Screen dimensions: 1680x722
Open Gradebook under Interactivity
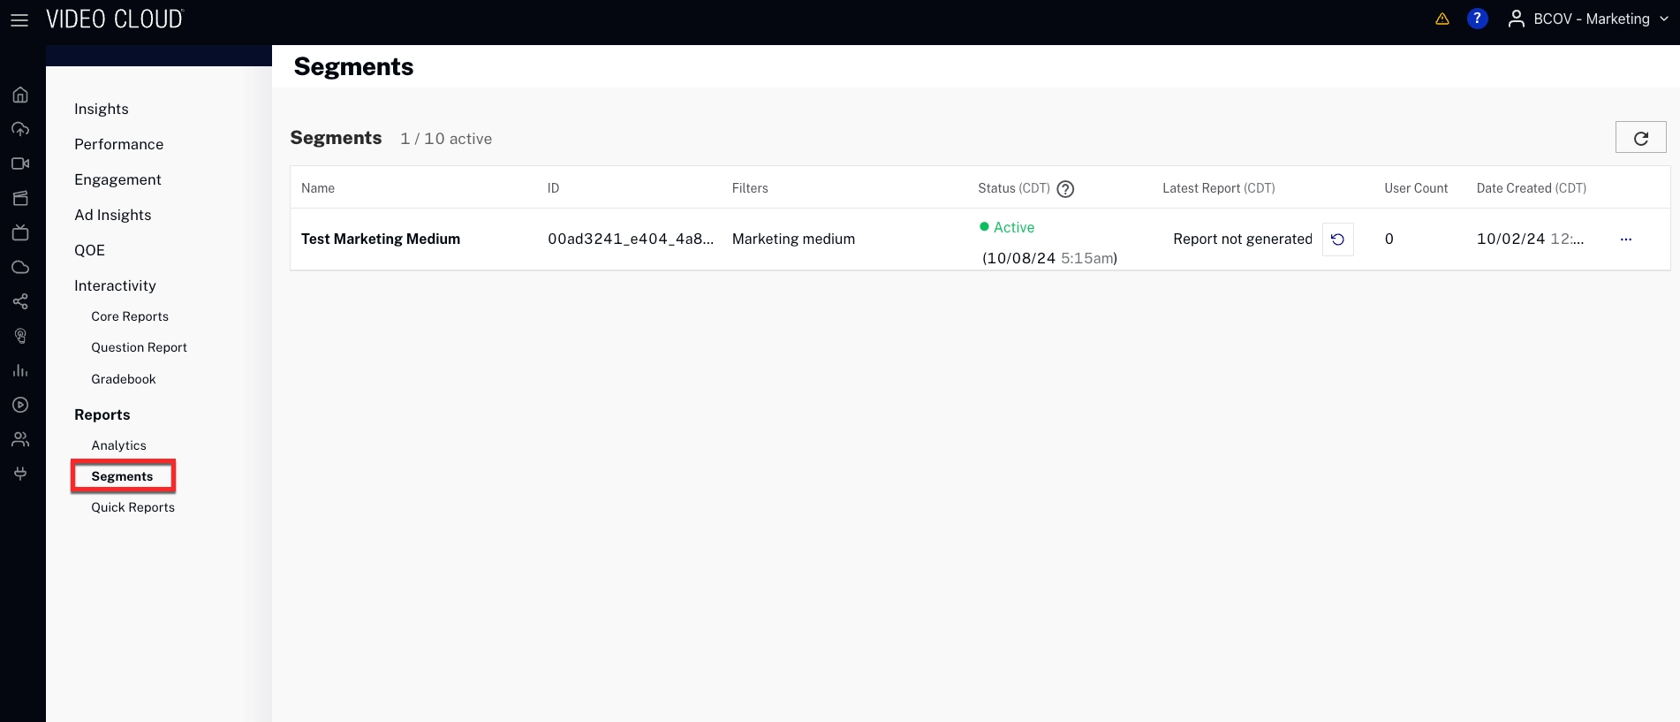click(123, 379)
